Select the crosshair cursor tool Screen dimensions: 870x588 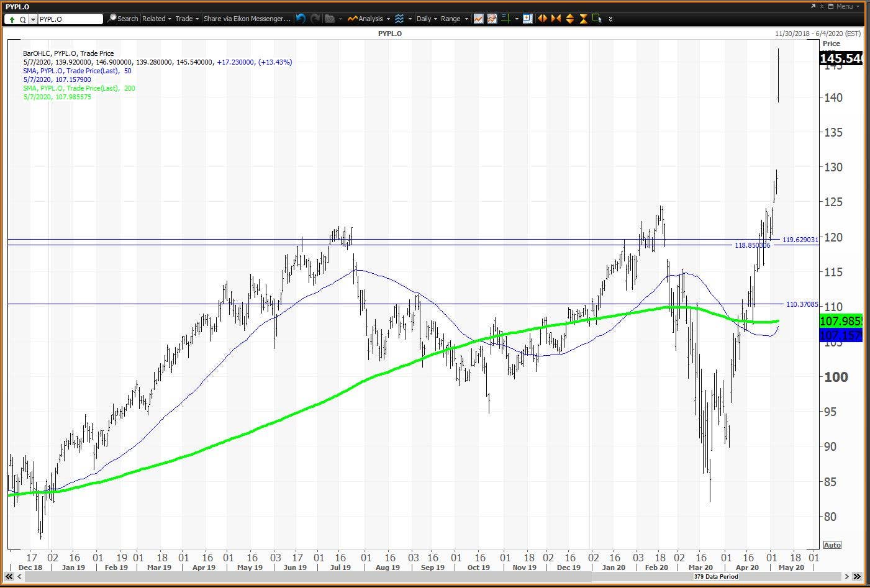pyautogui.click(x=505, y=19)
